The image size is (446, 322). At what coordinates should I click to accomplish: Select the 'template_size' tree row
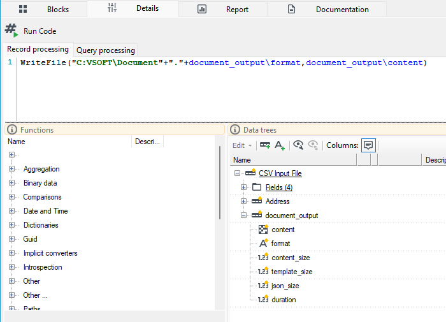(x=292, y=272)
